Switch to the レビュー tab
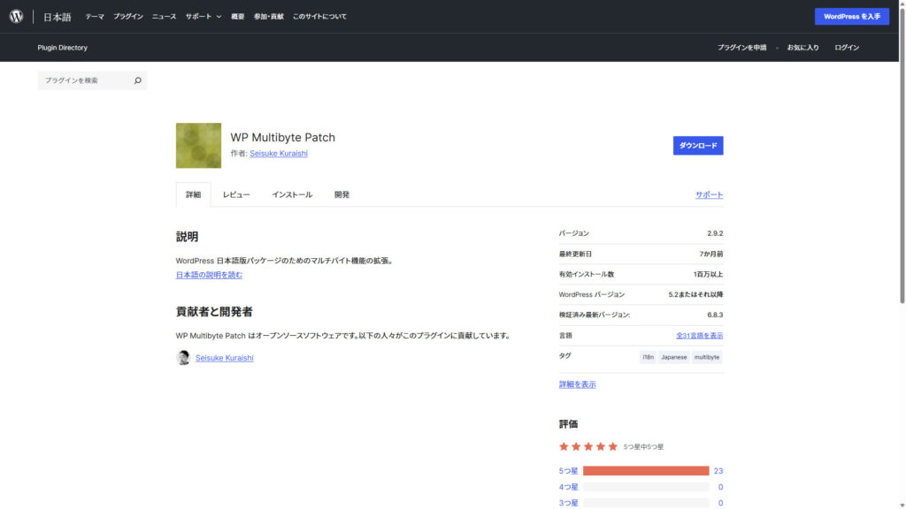This screenshot has height=509, width=906. coord(236,194)
